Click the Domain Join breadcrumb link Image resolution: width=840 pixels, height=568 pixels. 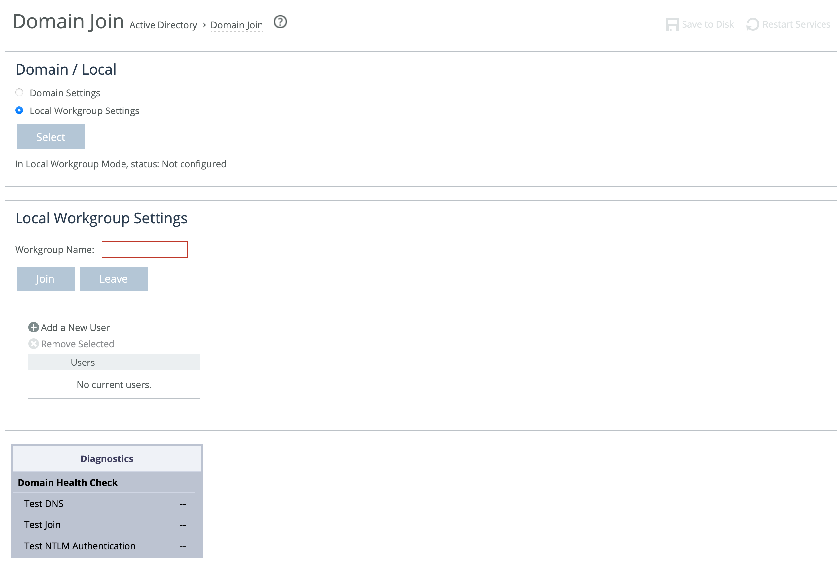click(x=236, y=25)
